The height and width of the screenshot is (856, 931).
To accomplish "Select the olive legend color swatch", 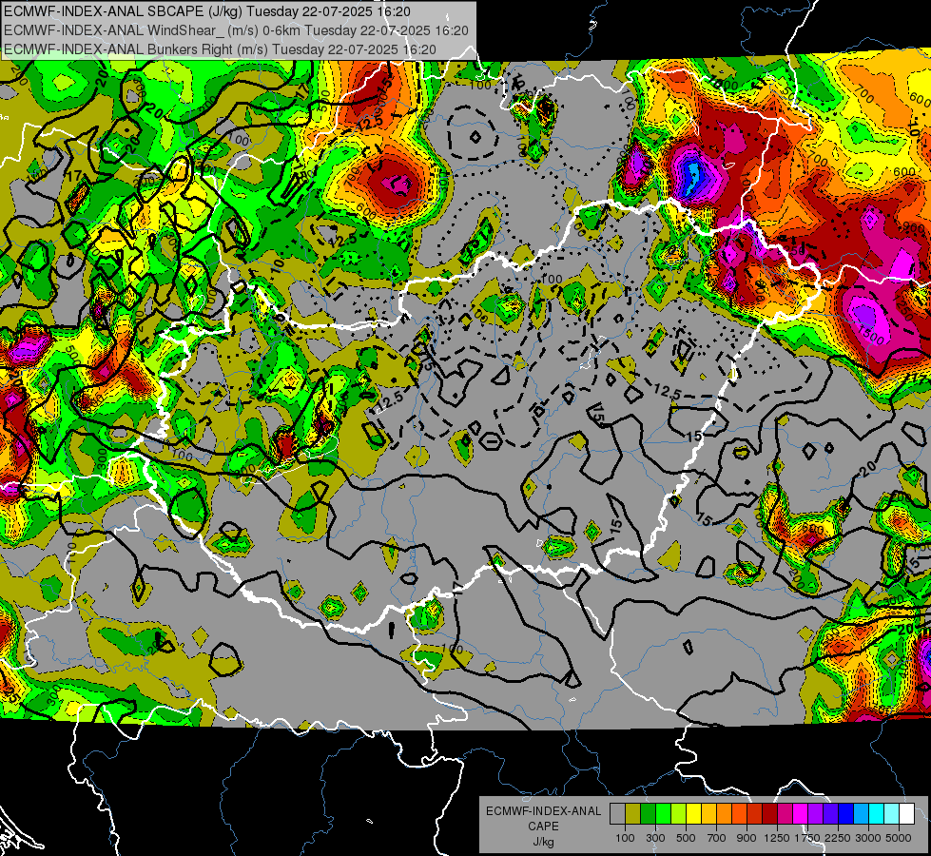I will pyautogui.click(x=633, y=814).
